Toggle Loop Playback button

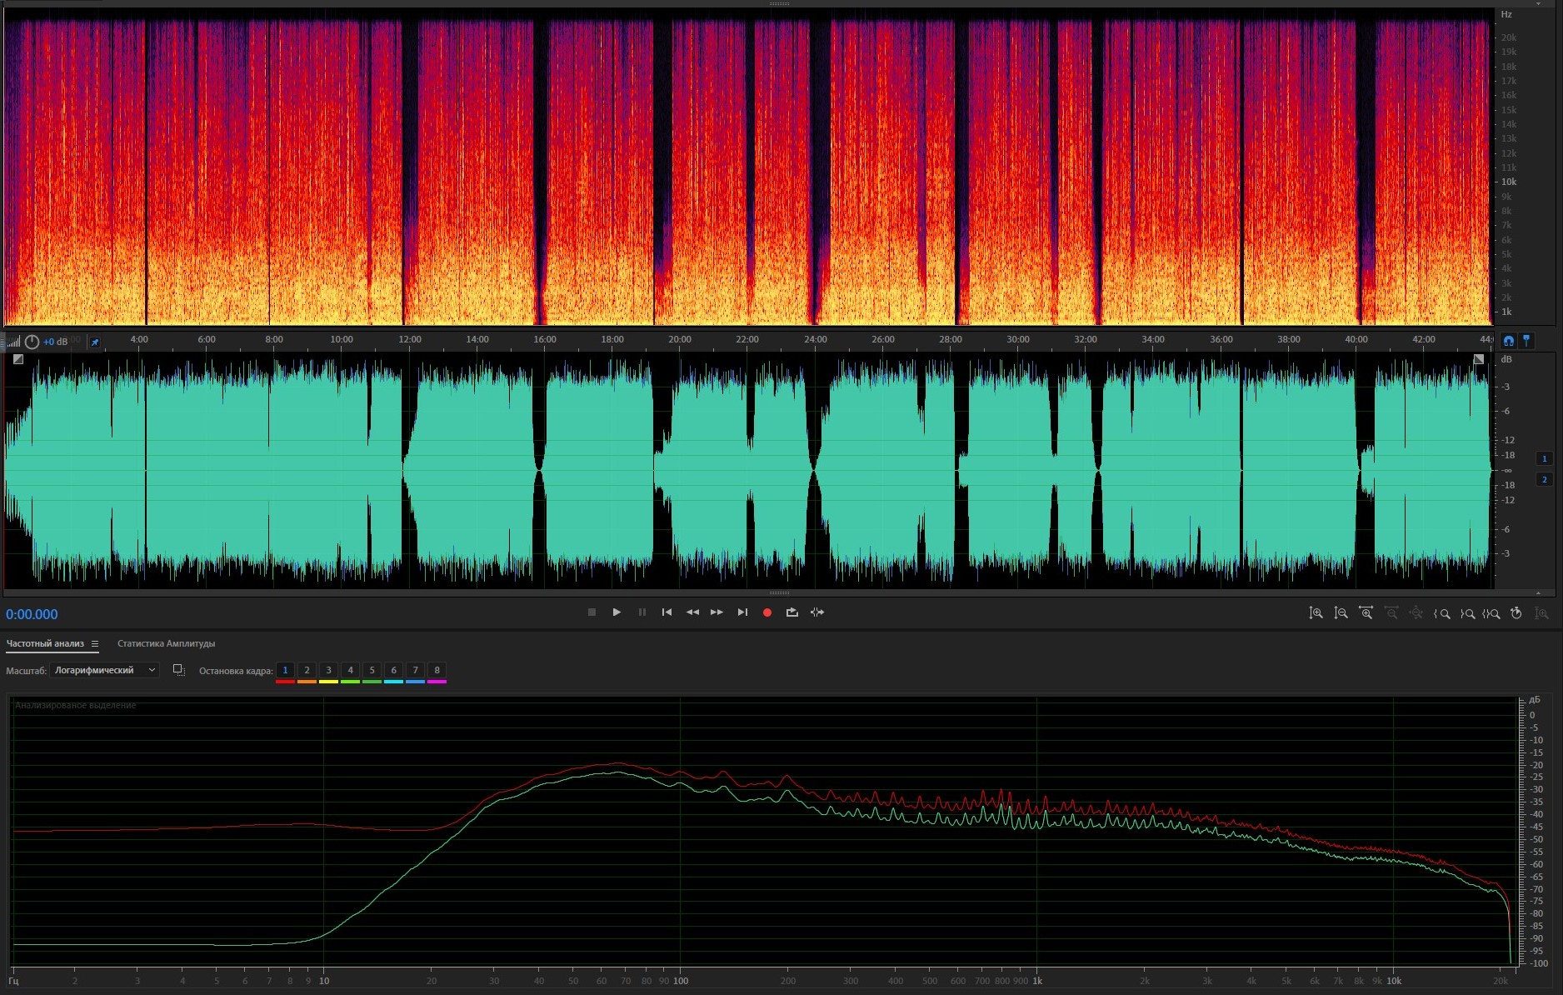point(792,612)
